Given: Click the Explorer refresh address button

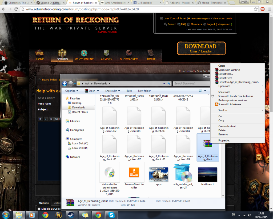Looking at the screenshot, I should 169,84.
